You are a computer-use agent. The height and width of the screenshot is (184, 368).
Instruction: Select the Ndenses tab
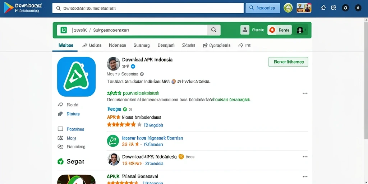coord(118,45)
